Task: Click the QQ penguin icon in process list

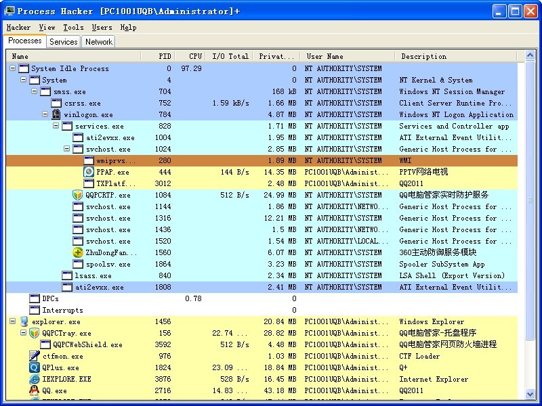Action: click(x=34, y=390)
